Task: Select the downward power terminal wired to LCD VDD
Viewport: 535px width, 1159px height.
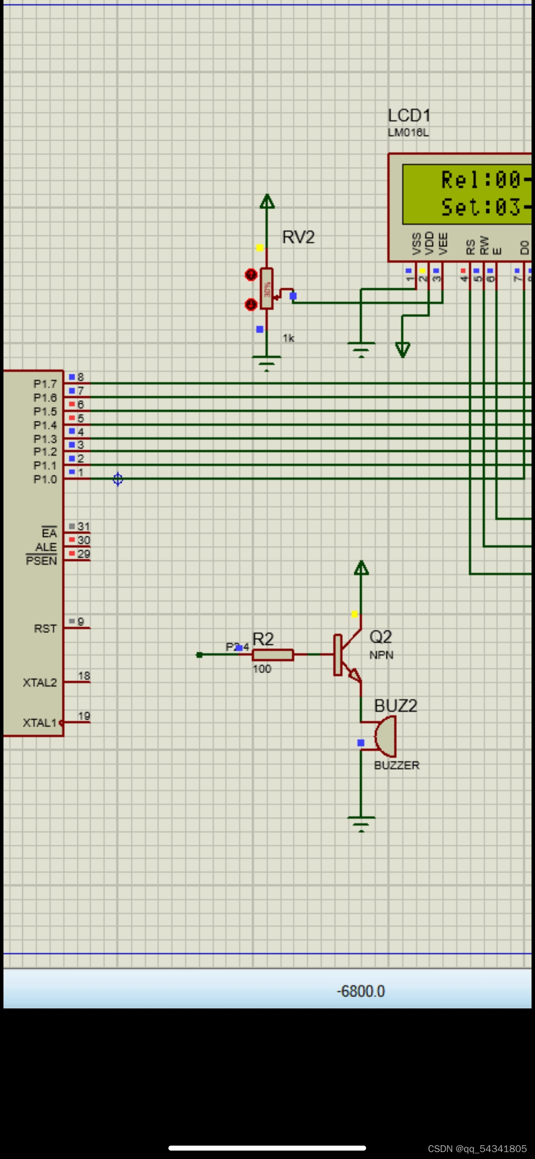Action: point(403,350)
